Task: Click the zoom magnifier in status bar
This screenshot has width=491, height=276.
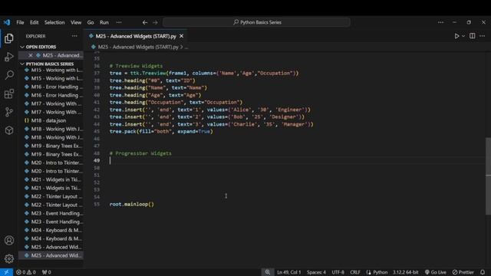Action: [268, 272]
